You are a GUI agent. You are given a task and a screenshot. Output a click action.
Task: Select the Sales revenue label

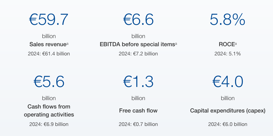point(48,44)
